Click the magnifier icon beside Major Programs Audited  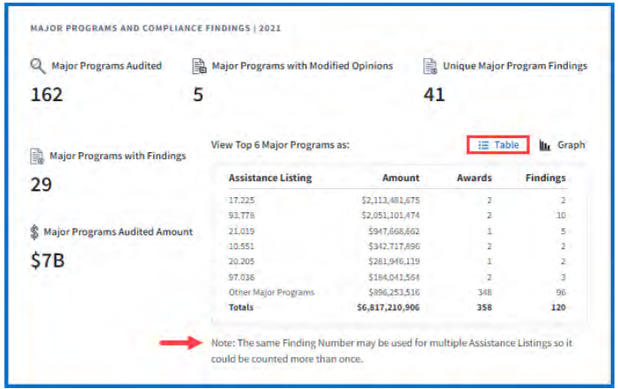click(39, 66)
